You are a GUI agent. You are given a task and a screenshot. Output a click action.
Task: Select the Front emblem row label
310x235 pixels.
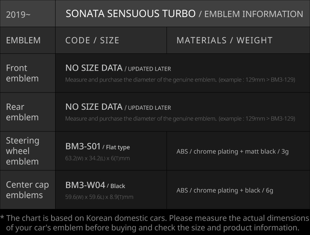(x=22, y=73)
